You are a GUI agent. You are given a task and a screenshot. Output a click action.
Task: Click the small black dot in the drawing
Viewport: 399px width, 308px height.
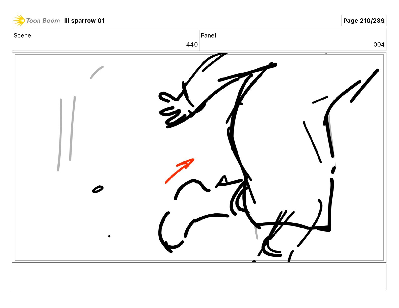(x=109, y=236)
